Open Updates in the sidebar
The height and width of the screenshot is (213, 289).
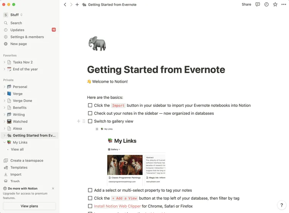(17, 30)
